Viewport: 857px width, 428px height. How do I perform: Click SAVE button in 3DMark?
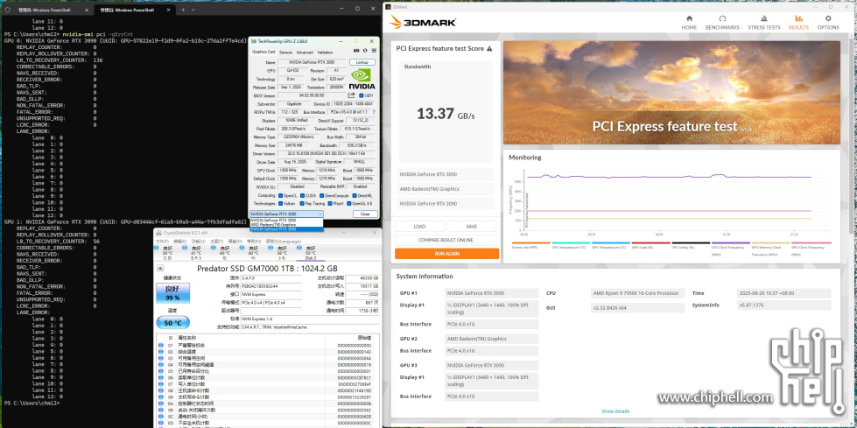point(471,227)
